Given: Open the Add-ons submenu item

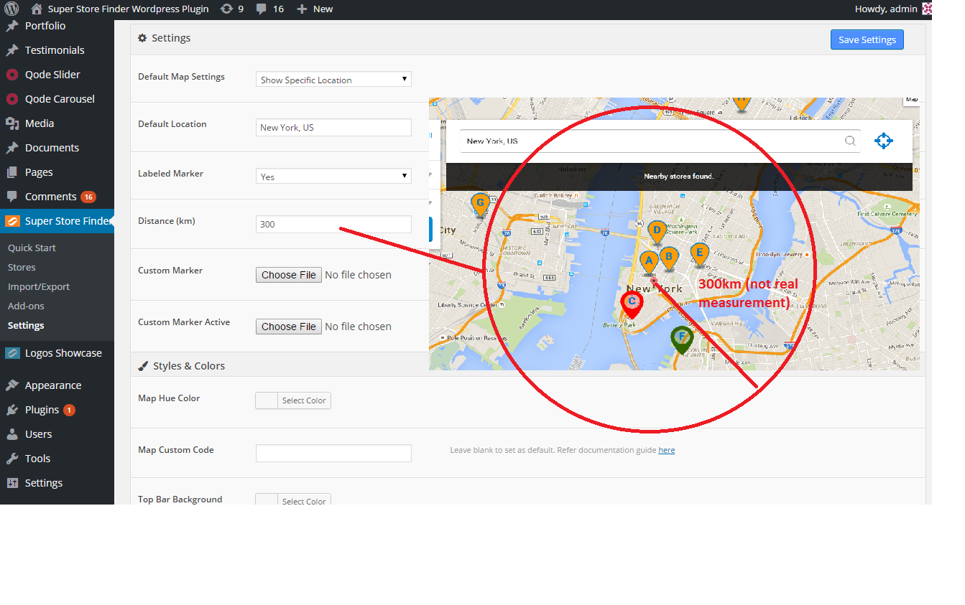Looking at the screenshot, I should point(26,306).
